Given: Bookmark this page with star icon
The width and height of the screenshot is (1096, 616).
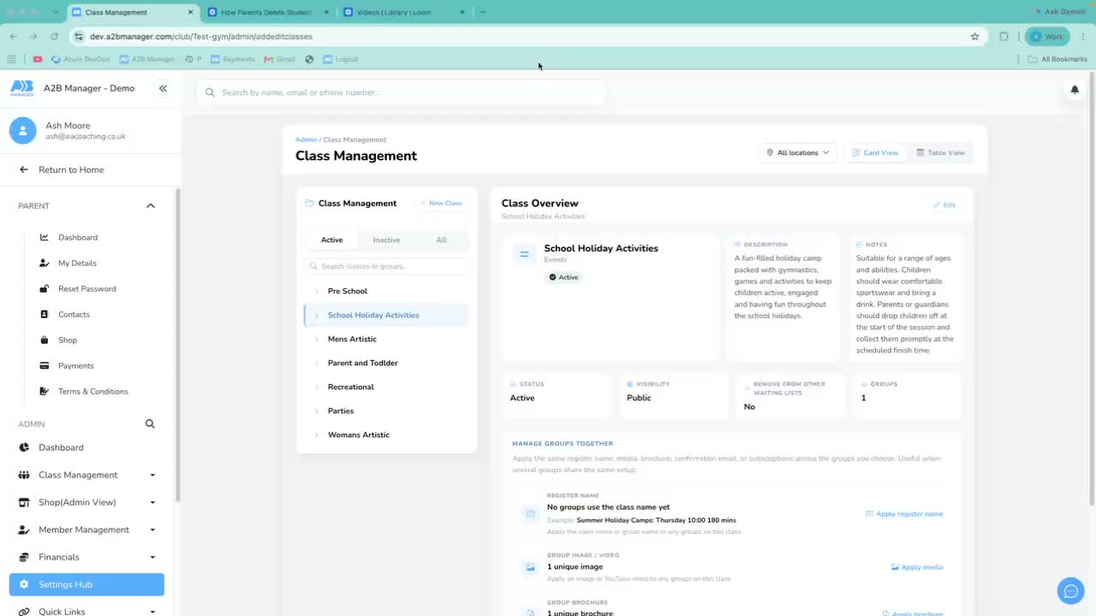Looking at the screenshot, I should click(x=974, y=37).
